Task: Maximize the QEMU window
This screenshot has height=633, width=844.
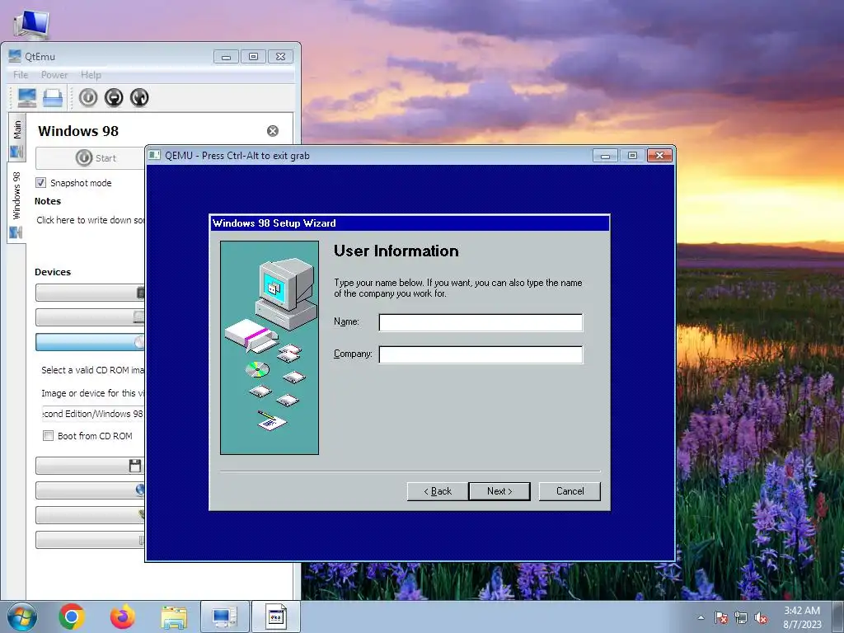Action: 632,156
